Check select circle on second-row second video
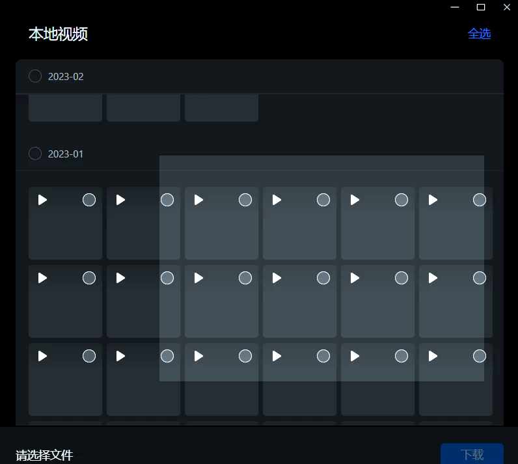Viewport: 518px width, 464px height. click(x=167, y=278)
